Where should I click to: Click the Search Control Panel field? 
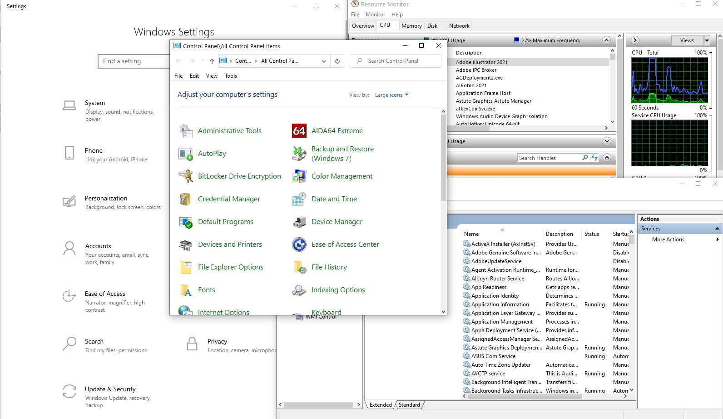point(395,61)
